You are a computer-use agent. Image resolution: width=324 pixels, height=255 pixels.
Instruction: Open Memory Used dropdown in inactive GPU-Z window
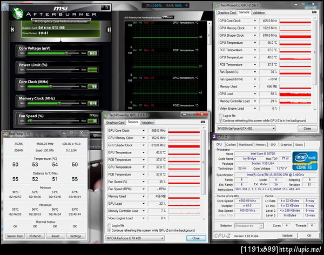pyautogui.click(x=255, y=86)
